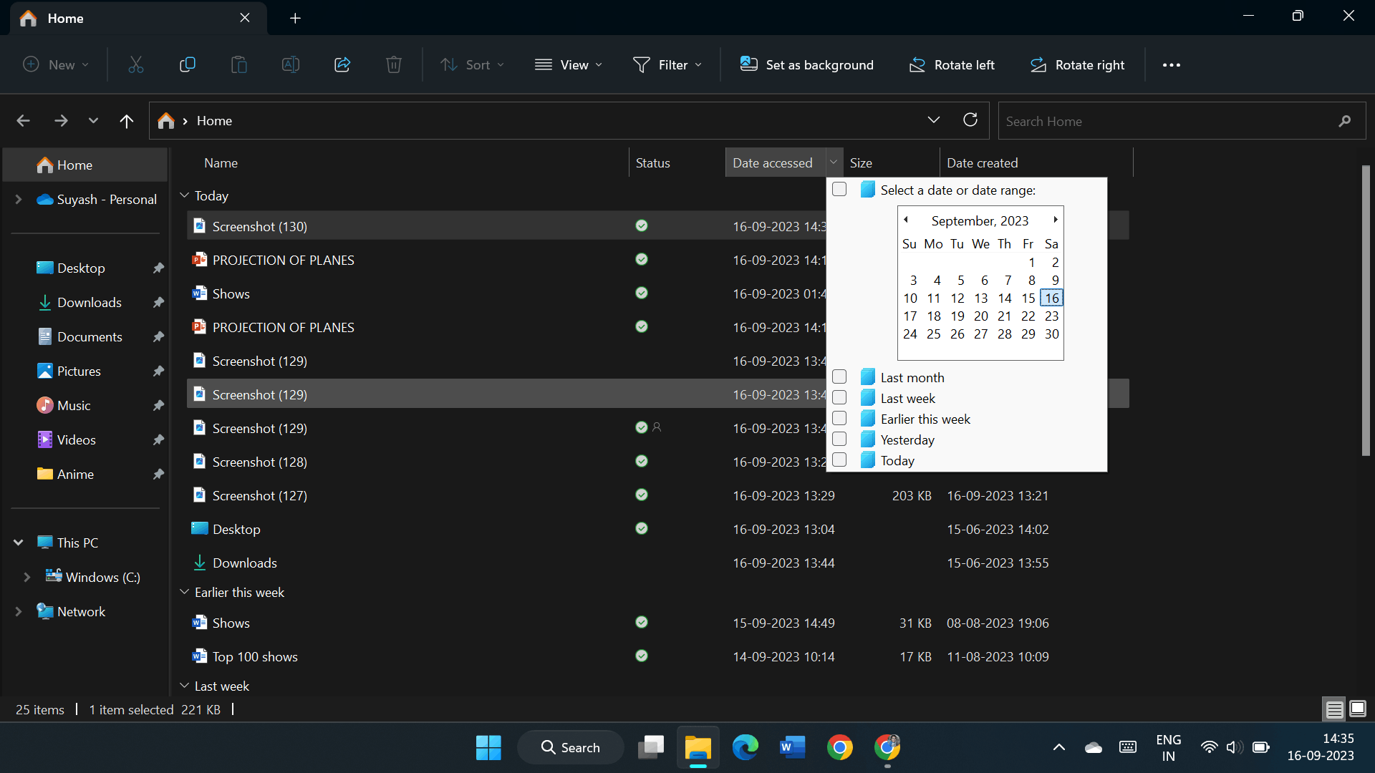Click the Delete trash icon
The image size is (1375, 773).
pos(394,65)
